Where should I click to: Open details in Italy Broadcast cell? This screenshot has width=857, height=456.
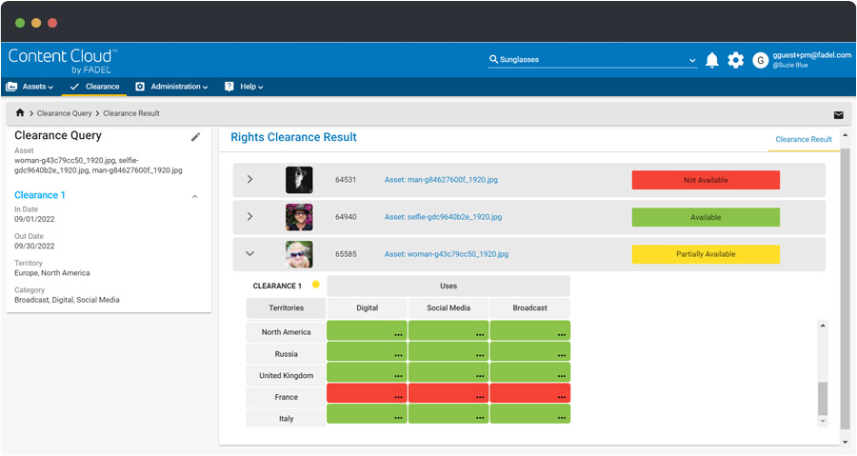(x=561, y=418)
